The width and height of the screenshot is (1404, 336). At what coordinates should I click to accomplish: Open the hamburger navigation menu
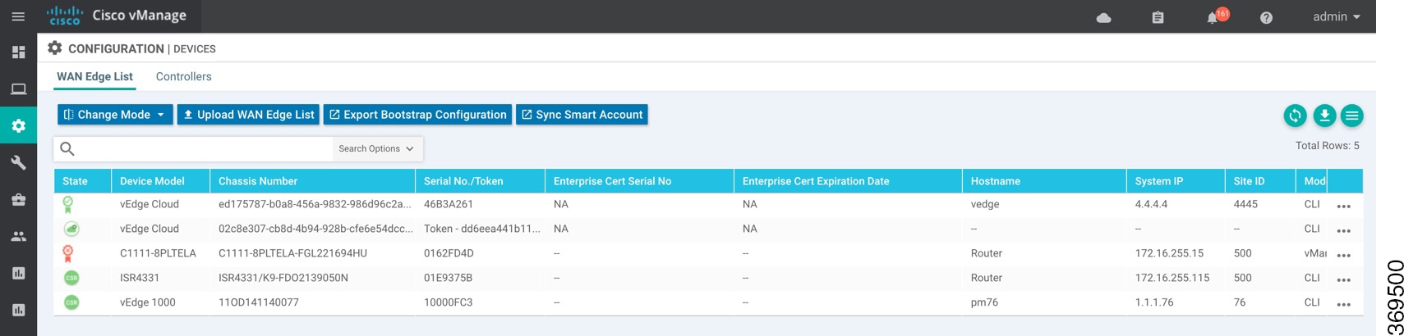18,16
